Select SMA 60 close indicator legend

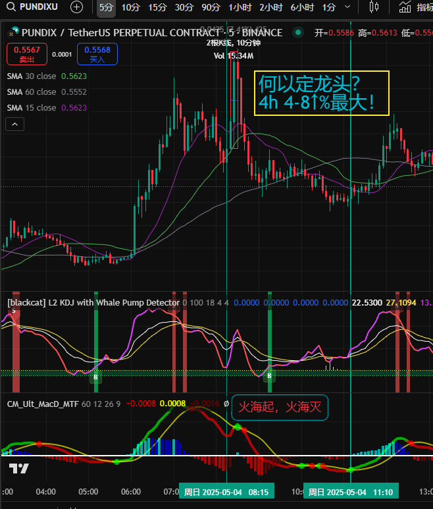pos(47,92)
